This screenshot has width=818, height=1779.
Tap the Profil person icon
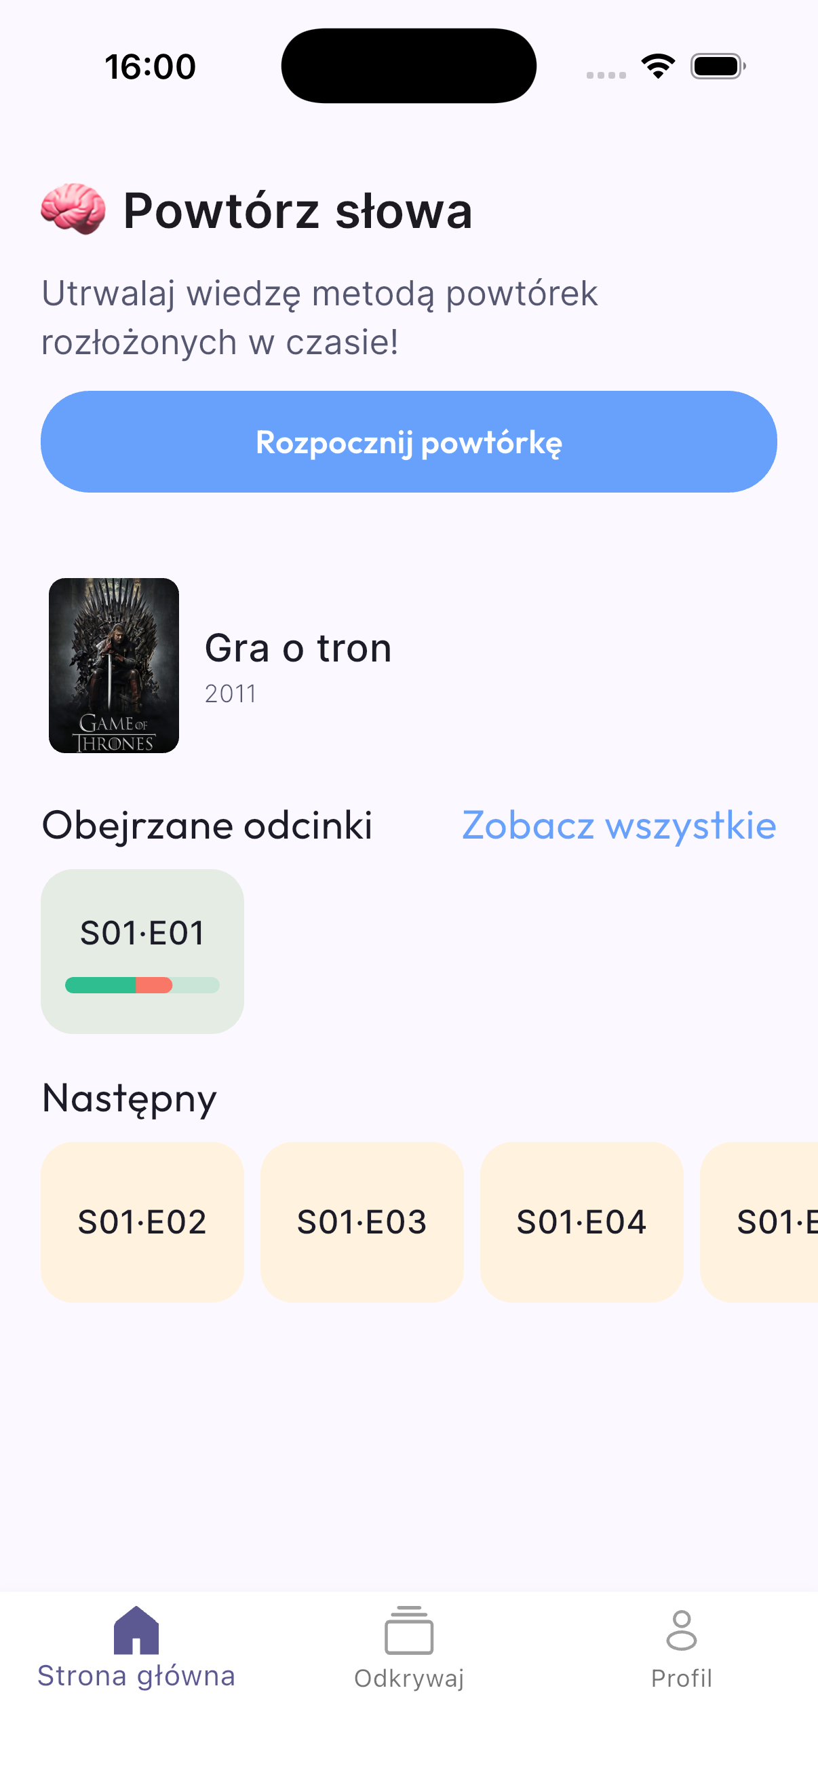point(681,1630)
